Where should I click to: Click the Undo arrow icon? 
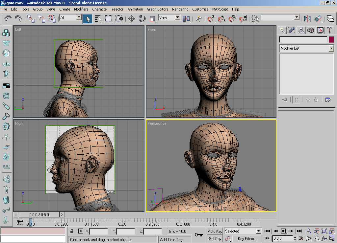8,19
